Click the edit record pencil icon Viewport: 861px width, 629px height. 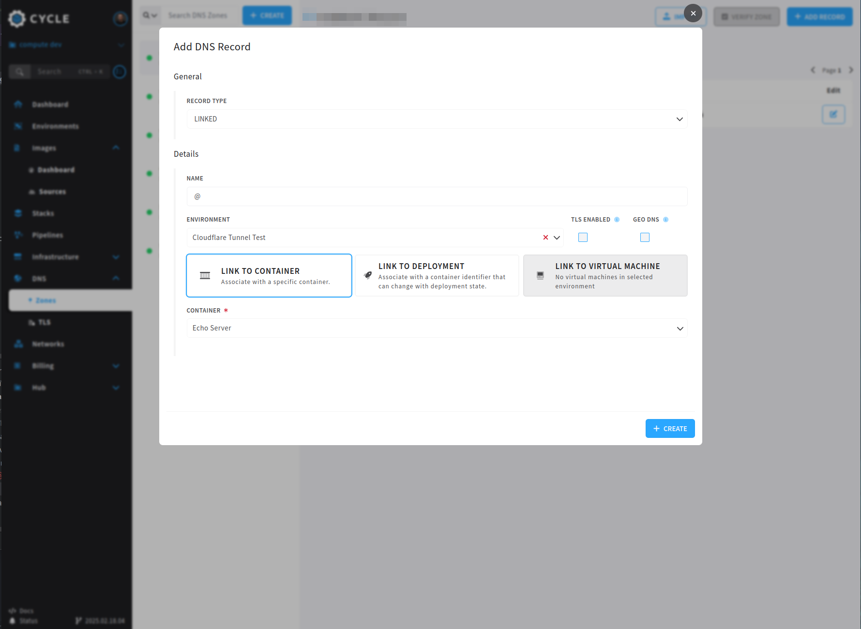[x=833, y=115]
